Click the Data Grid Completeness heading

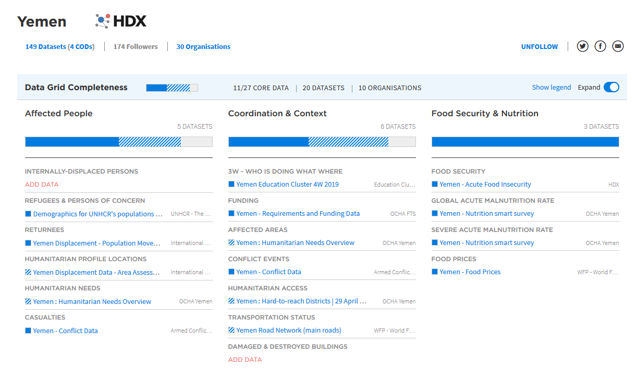[76, 88]
